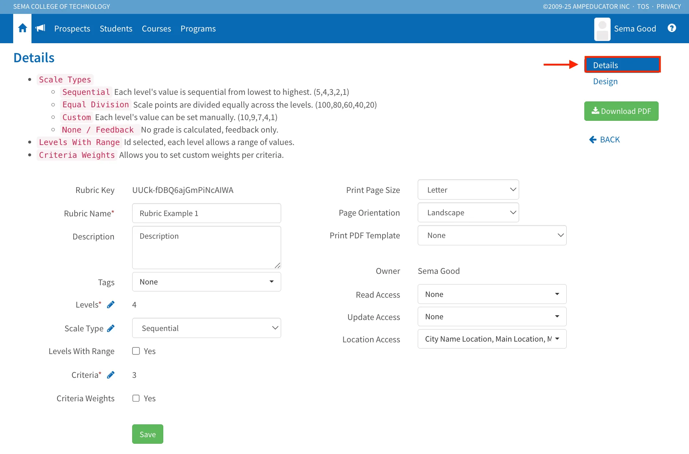This screenshot has width=689, height=454.
Task: Open the Programs menu
Action: (198, 29)
